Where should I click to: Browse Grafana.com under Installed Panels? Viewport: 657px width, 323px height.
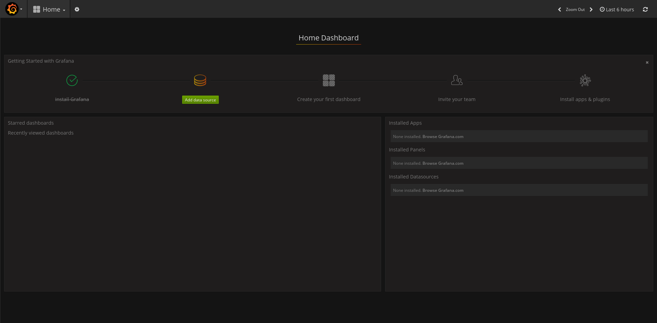coord(443,163)
